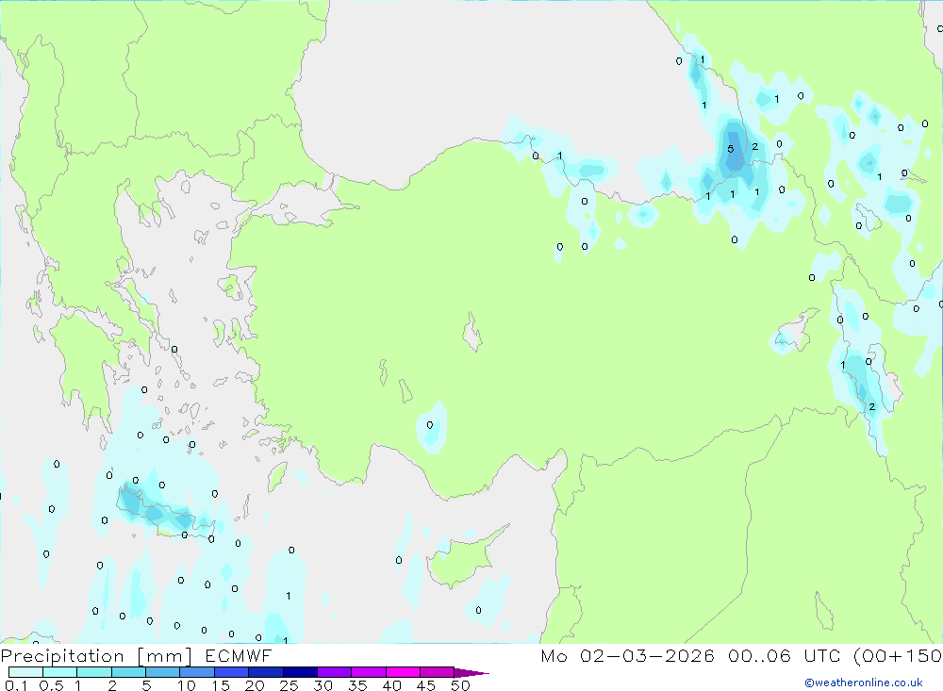Viewport: 943px width, 691px height.
Task: Select the 0.5–1 mm legend color swatch
Action: (60, 672)
